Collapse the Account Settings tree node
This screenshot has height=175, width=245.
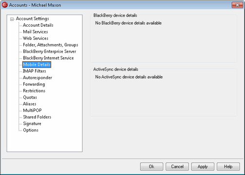[12, 19]
